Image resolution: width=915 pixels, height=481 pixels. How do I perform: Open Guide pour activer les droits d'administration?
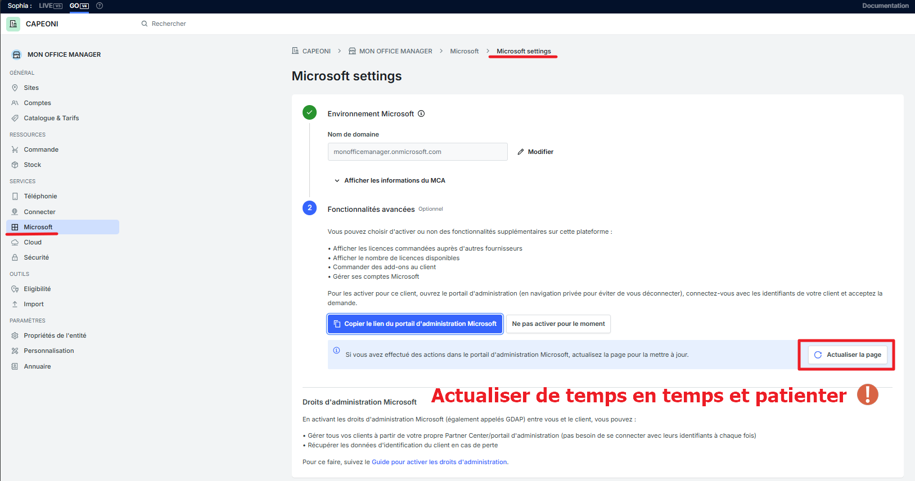click(x=439, y=462)
